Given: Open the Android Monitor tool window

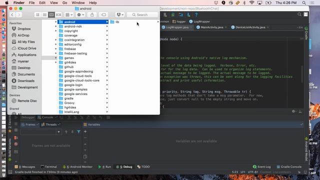Looking at the screenshot, I should click(x=77, y=166).
